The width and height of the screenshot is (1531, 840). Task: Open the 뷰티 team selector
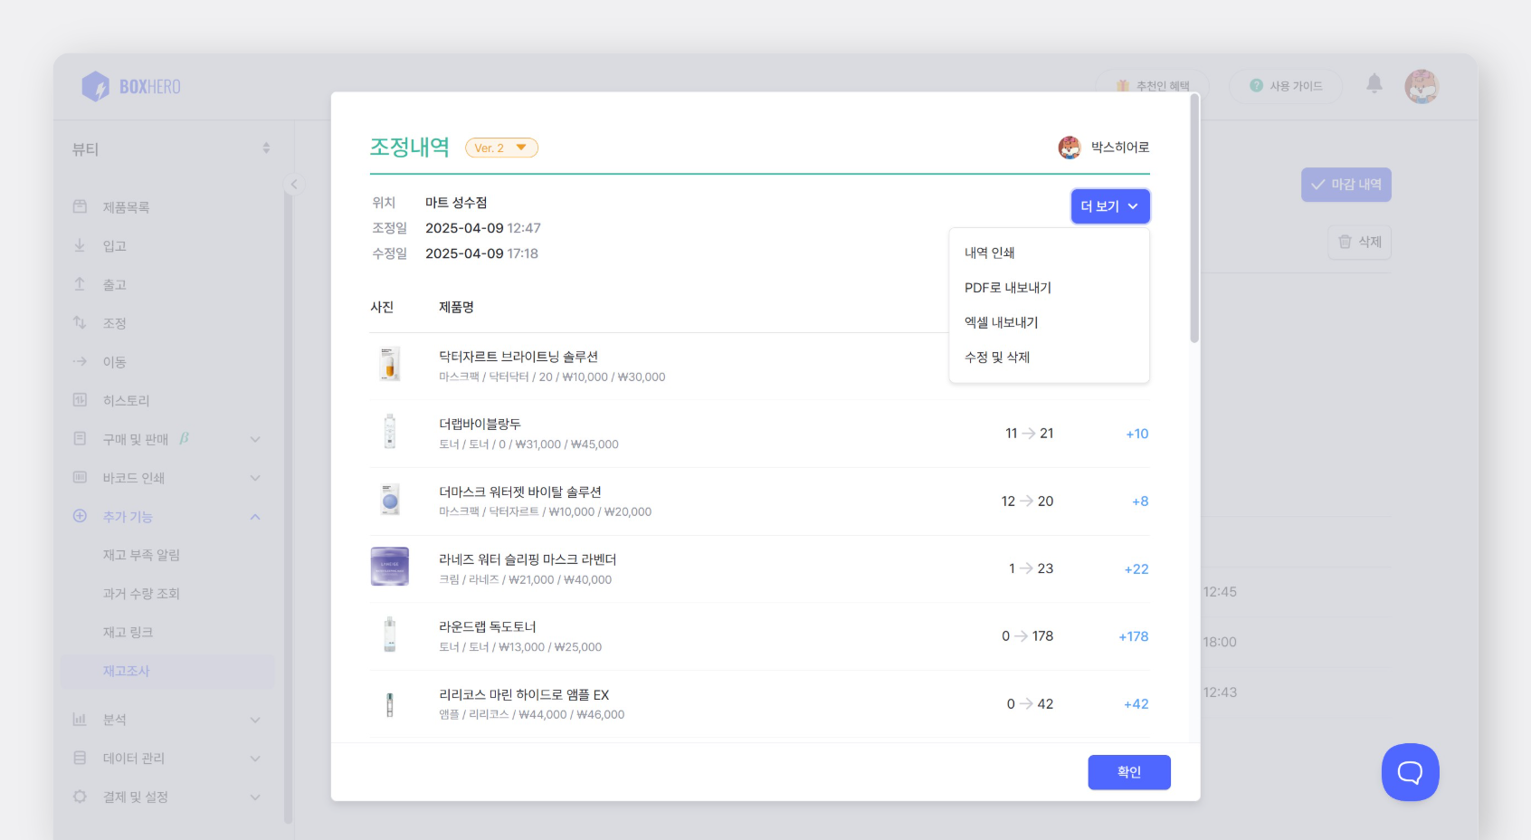[x=171, y=148]
